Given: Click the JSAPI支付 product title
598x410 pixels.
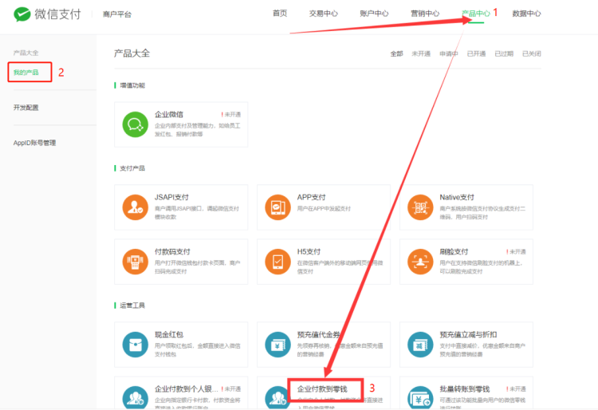Looking at the screenshot, I should click(171, 197).
